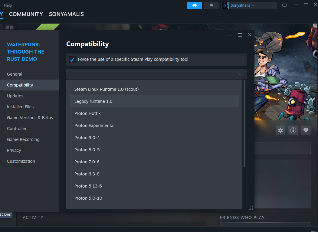Choose Proton 5.0-10
The height and width of the screenshot is (232, 318).
(154, 198)
